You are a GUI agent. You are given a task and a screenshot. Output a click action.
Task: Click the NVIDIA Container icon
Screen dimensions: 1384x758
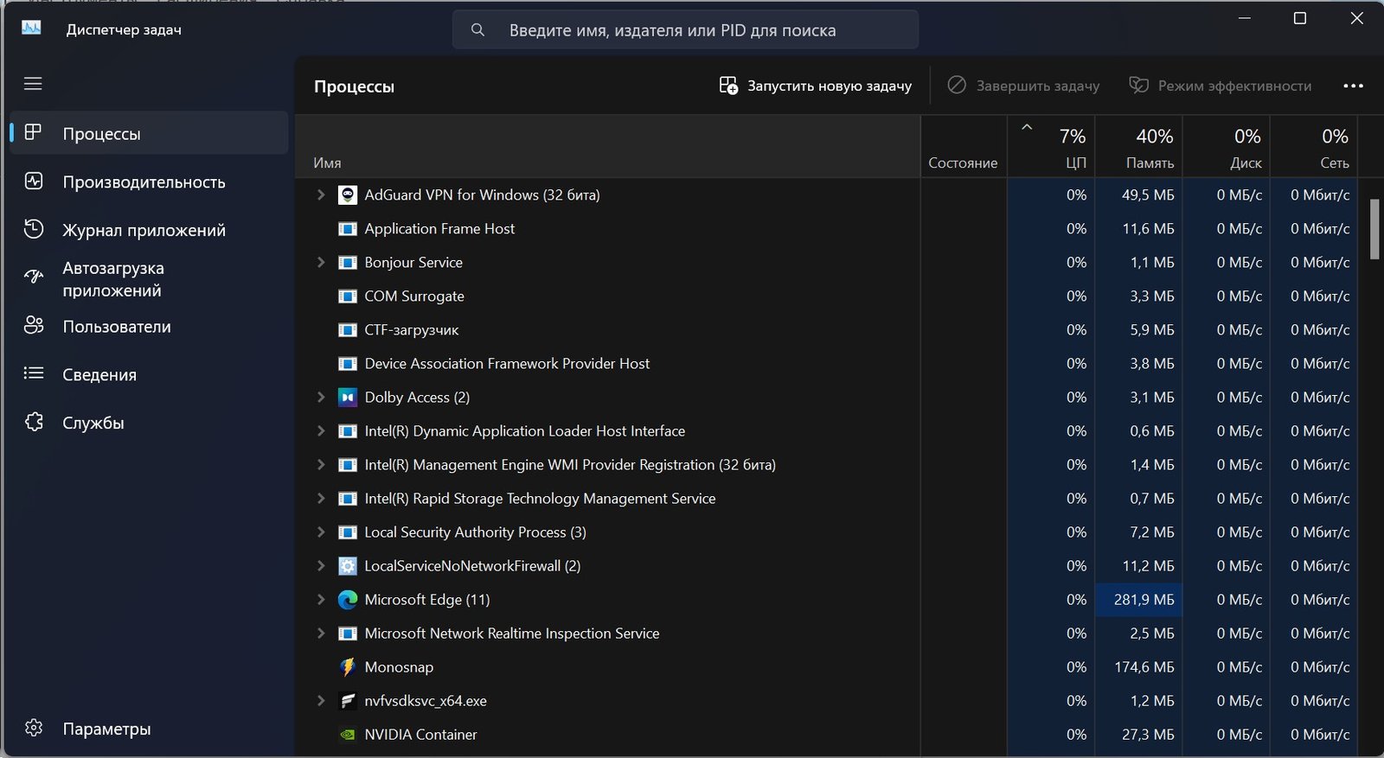pyautogui.click(x=348, y=735)
